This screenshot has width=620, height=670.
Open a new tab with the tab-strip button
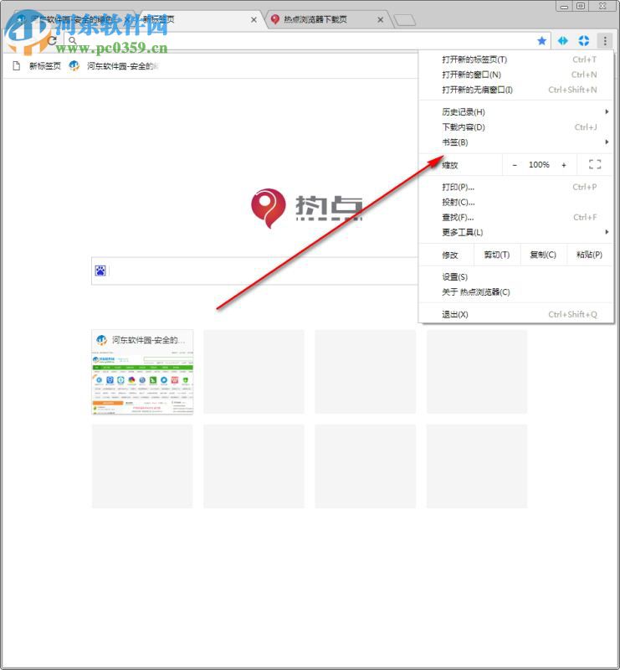pos(404,20)
